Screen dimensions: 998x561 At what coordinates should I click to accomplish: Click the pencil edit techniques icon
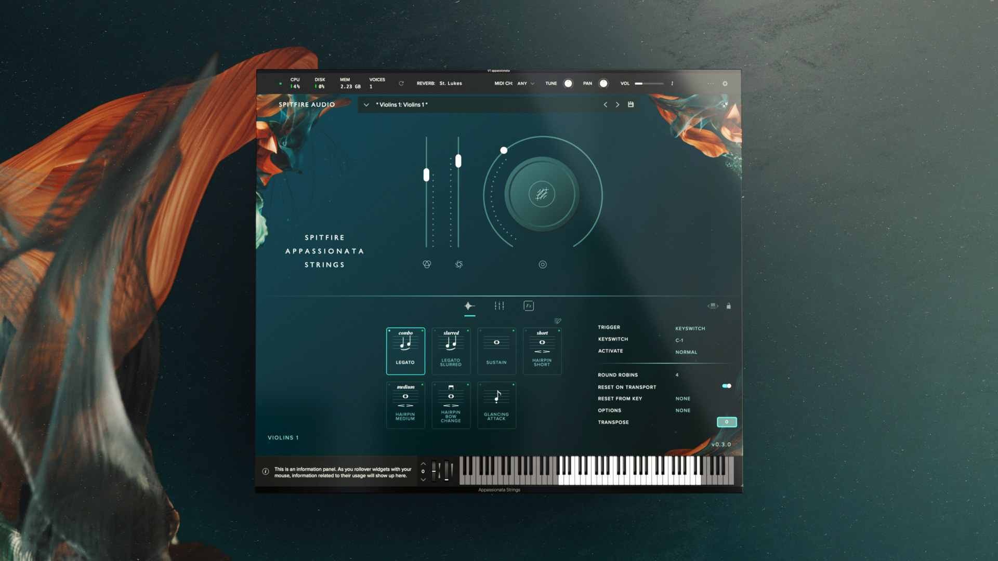pyautogui.click(x=558, y=321)
